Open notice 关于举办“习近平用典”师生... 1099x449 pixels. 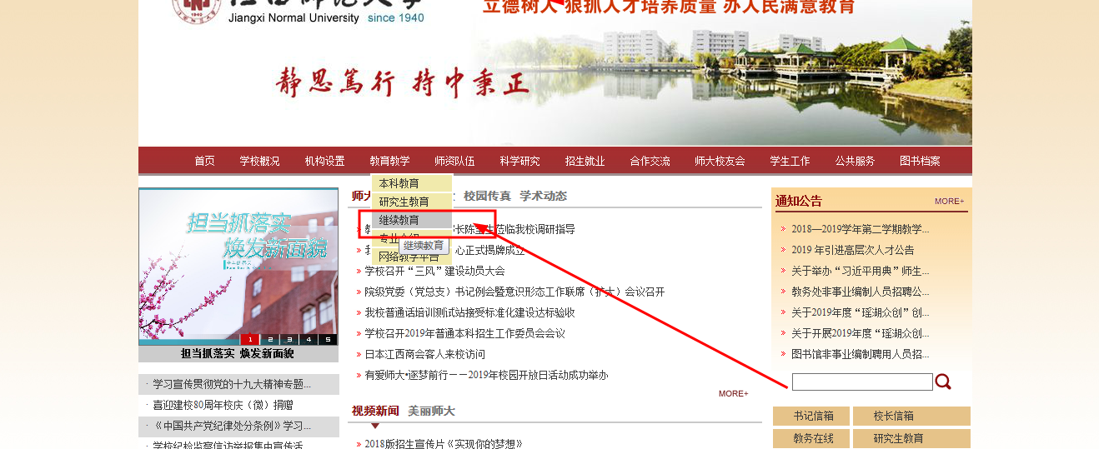860,271
